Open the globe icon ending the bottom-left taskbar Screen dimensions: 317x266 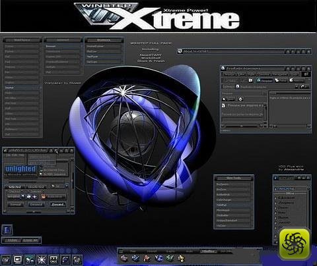[77, 259]
